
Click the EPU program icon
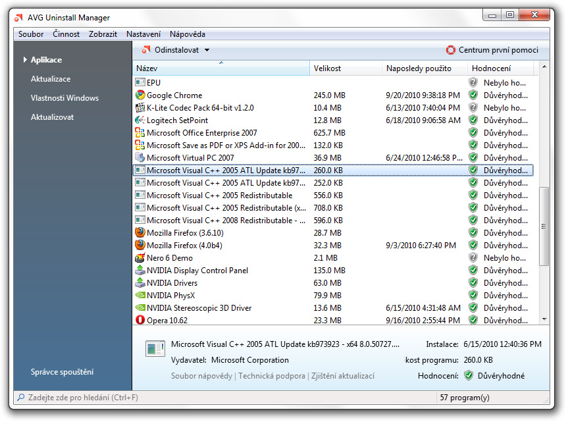pos(140,82)
